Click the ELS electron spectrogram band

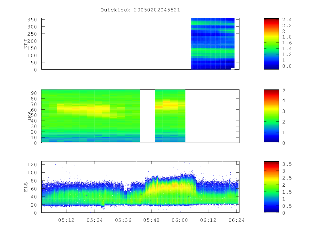140,190
